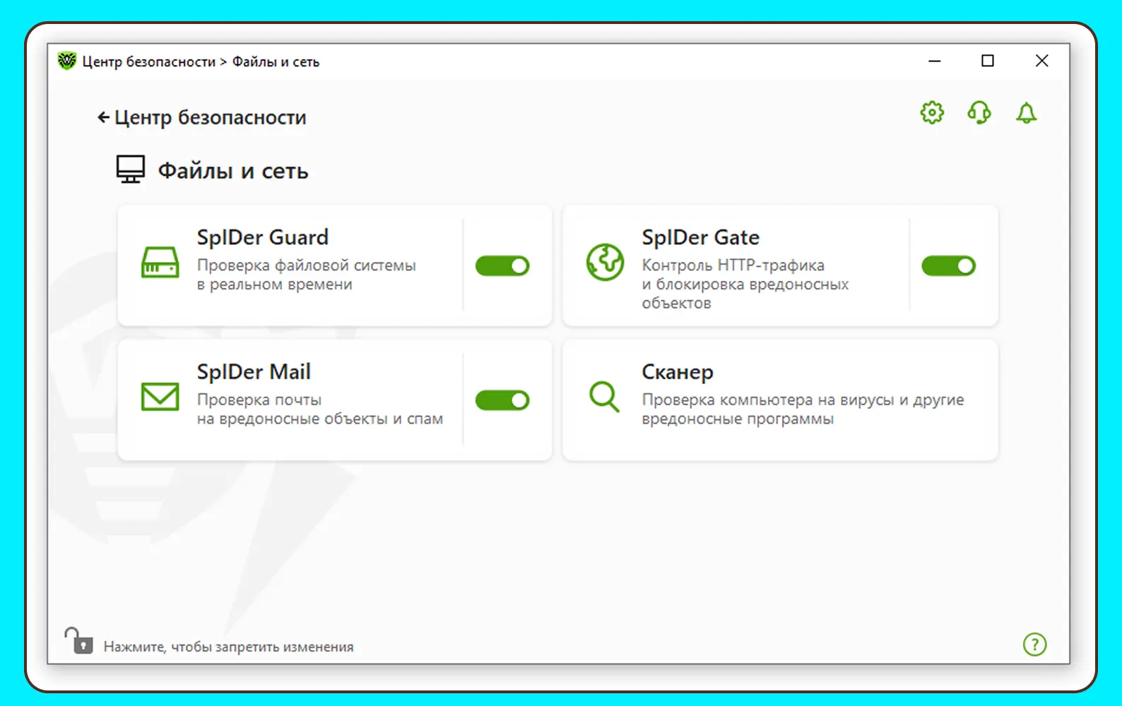This screenshot has height=706, width=1122.
Task: Turn off the SpIDer Gate switch
Action: (948, 266)
